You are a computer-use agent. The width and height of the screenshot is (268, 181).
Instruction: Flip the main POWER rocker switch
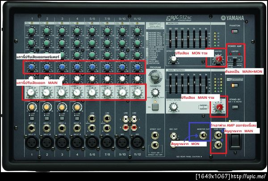[x=235, y=141]
